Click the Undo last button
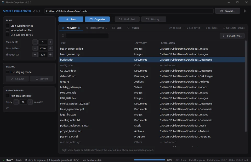This screenshot has height=162, width=251. (127, 19)
